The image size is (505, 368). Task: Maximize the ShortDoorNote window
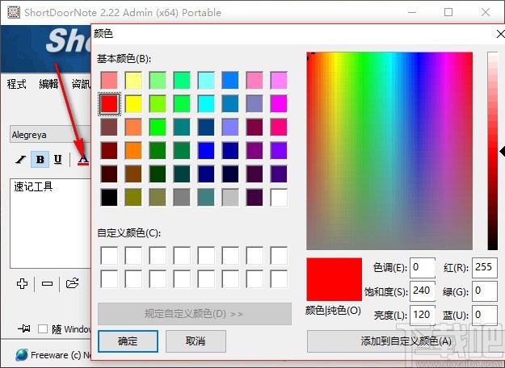pyautogui.click(x=448, y=12)
